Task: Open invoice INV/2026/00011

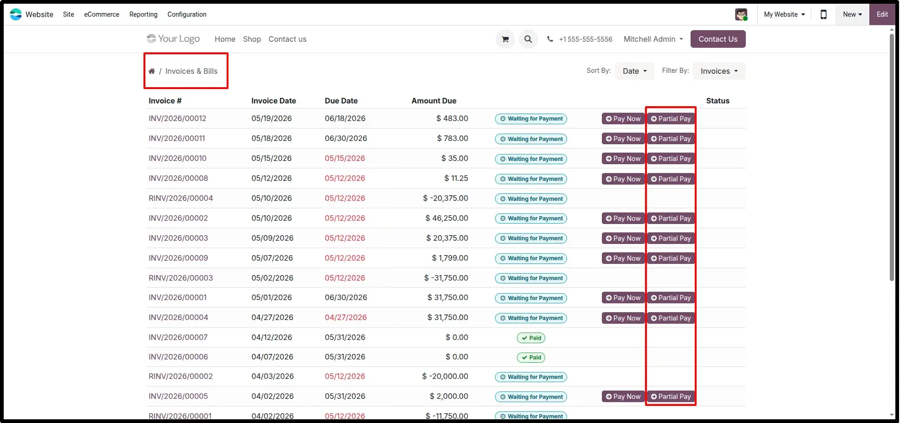Action: coord(176,139)
